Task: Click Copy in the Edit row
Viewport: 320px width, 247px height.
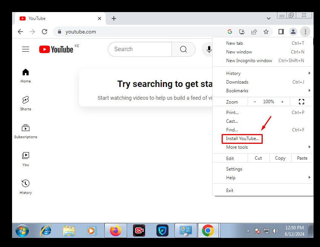Action: [280, 158]
